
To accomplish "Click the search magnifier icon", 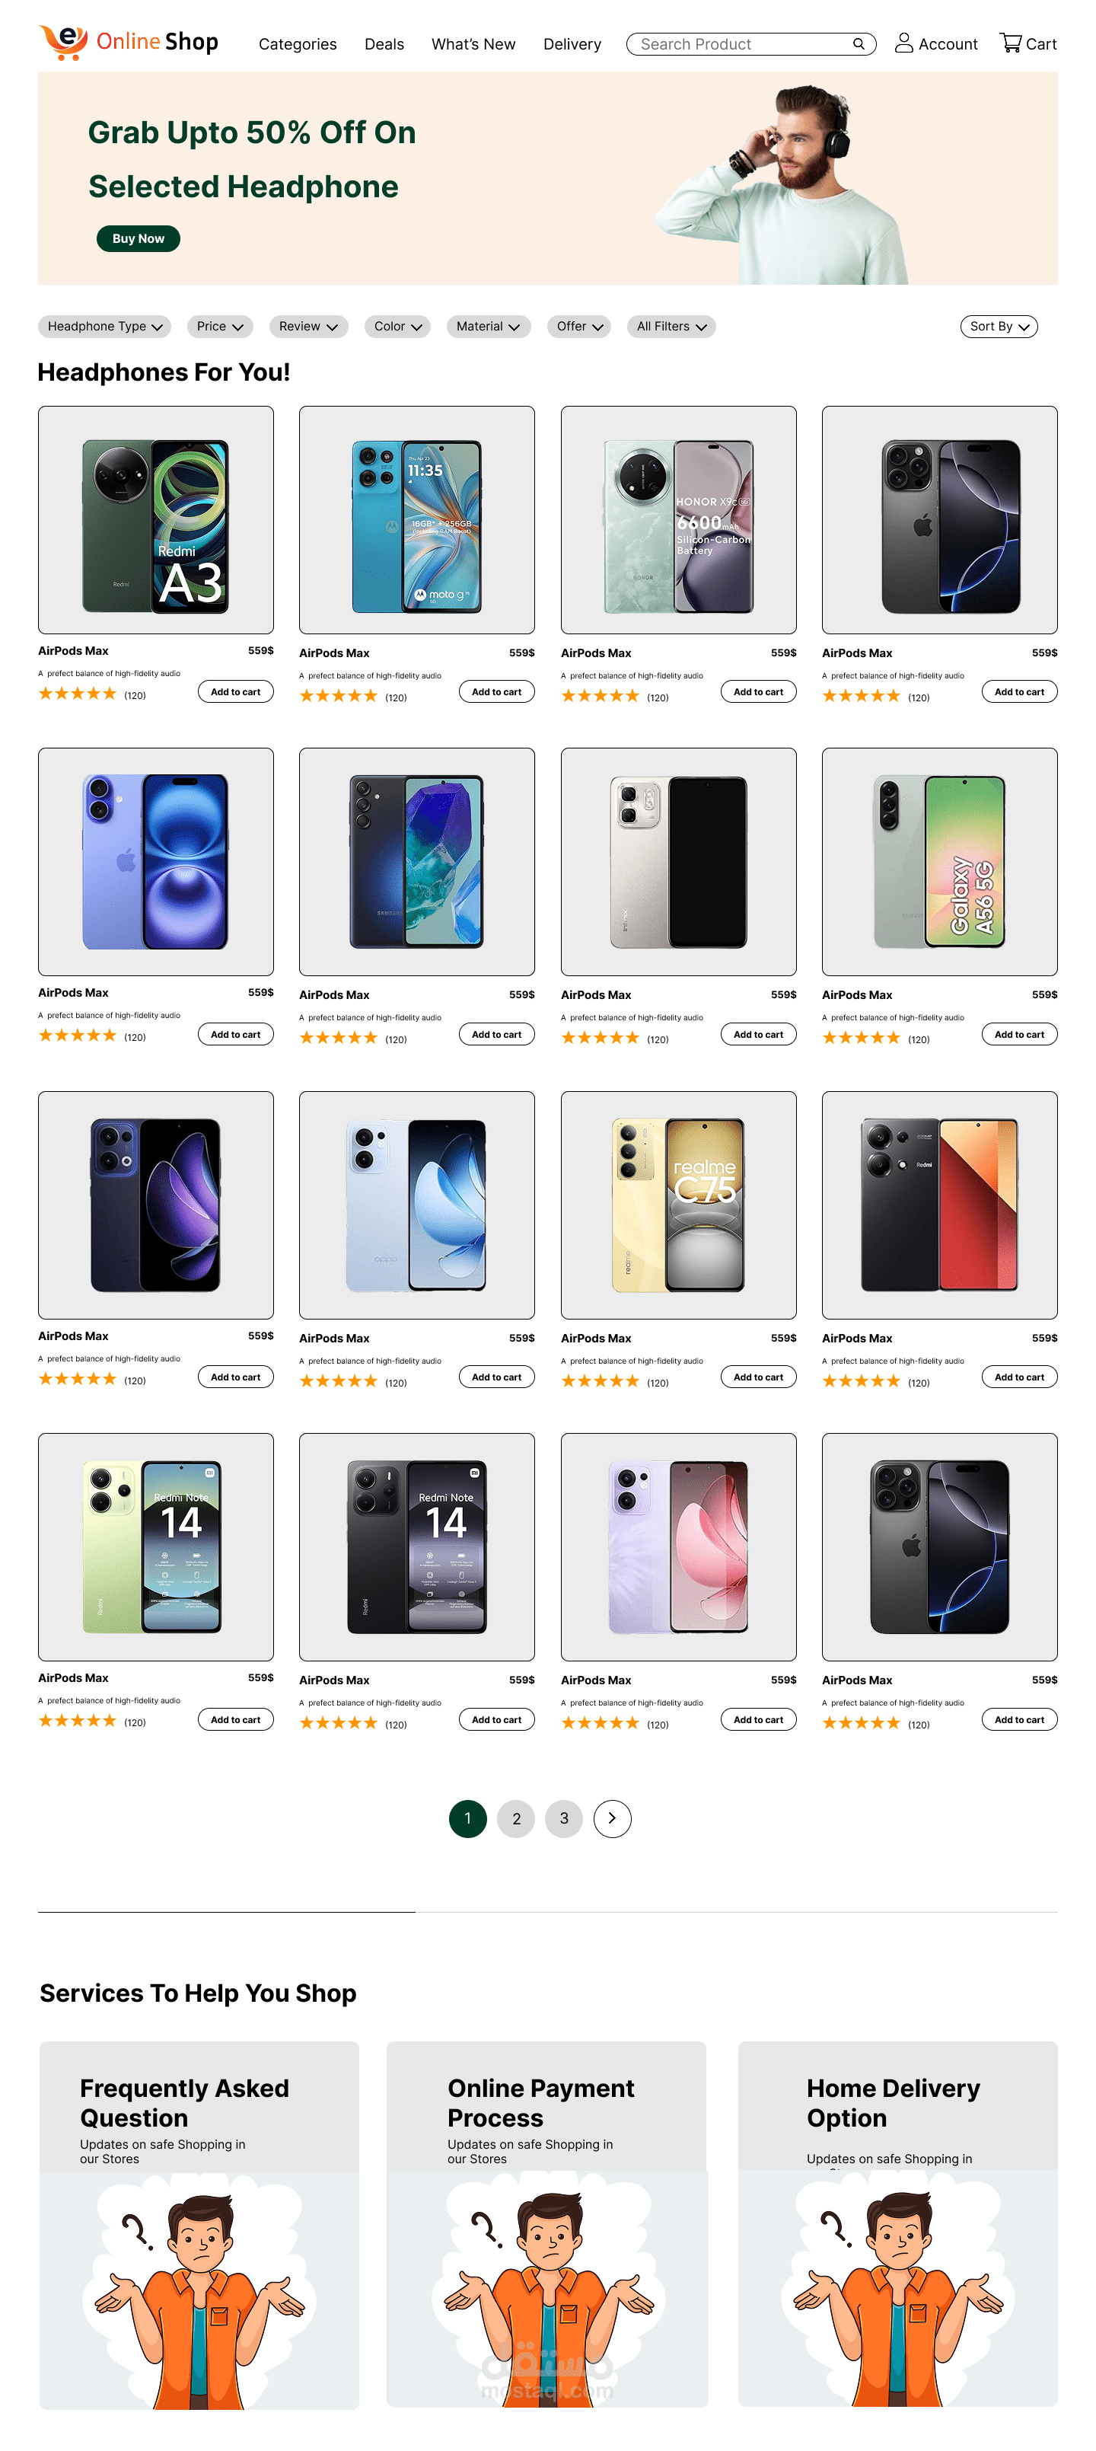I will pos(859,43).
